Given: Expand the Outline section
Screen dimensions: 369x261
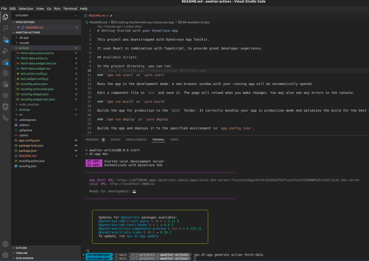Looking at the screenshot, I should click(x=21, y=248).
